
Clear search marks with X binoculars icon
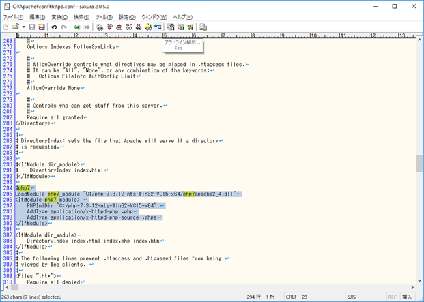(139, 27)
